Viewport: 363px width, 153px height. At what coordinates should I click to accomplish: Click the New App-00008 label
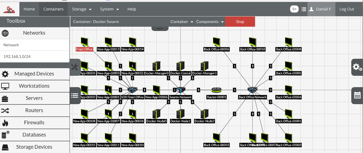pos(84,121)
